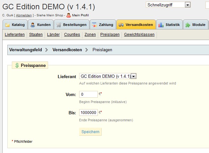Click the Versandkosten truck icon
The width and height of the screenshot is (209, 153).
pyautogui.click(x=121, y=25)
